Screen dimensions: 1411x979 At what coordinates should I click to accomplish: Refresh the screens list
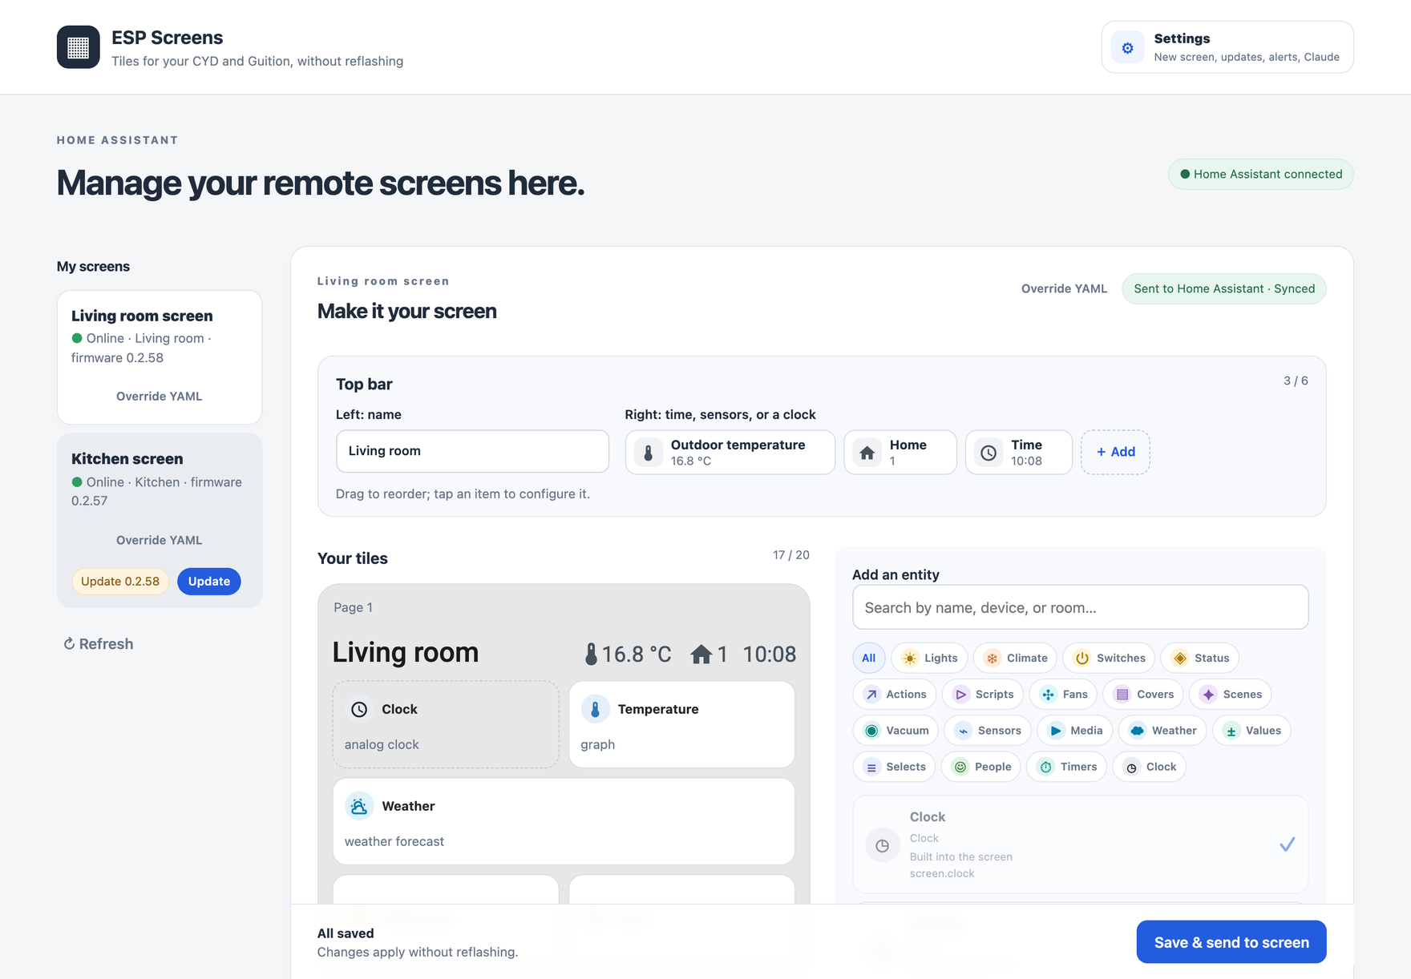99,644
